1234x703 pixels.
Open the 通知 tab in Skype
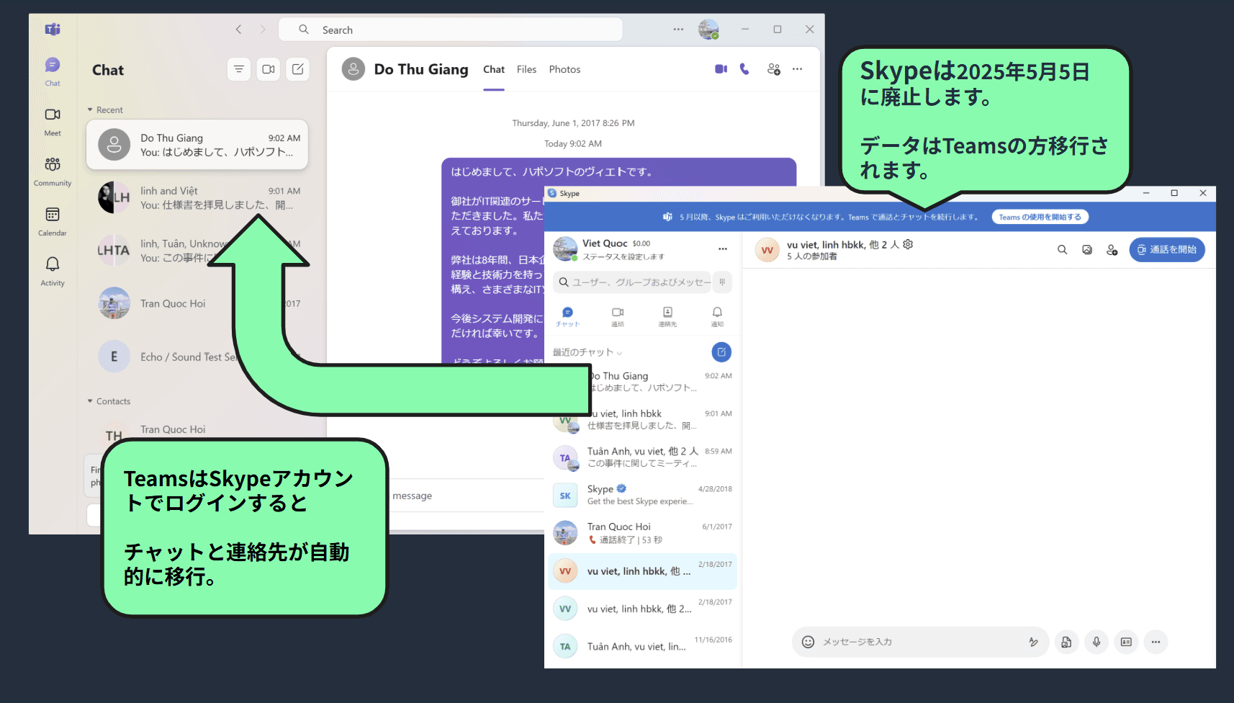(x=717, y=316)
